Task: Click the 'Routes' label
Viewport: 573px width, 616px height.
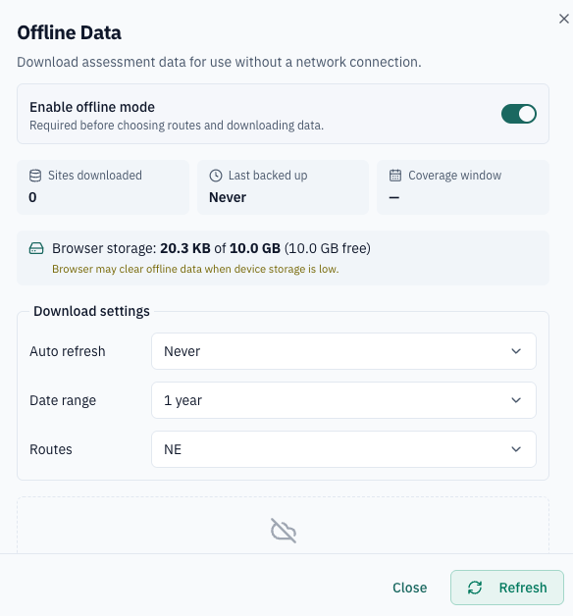Action: (x=51, y=449)
